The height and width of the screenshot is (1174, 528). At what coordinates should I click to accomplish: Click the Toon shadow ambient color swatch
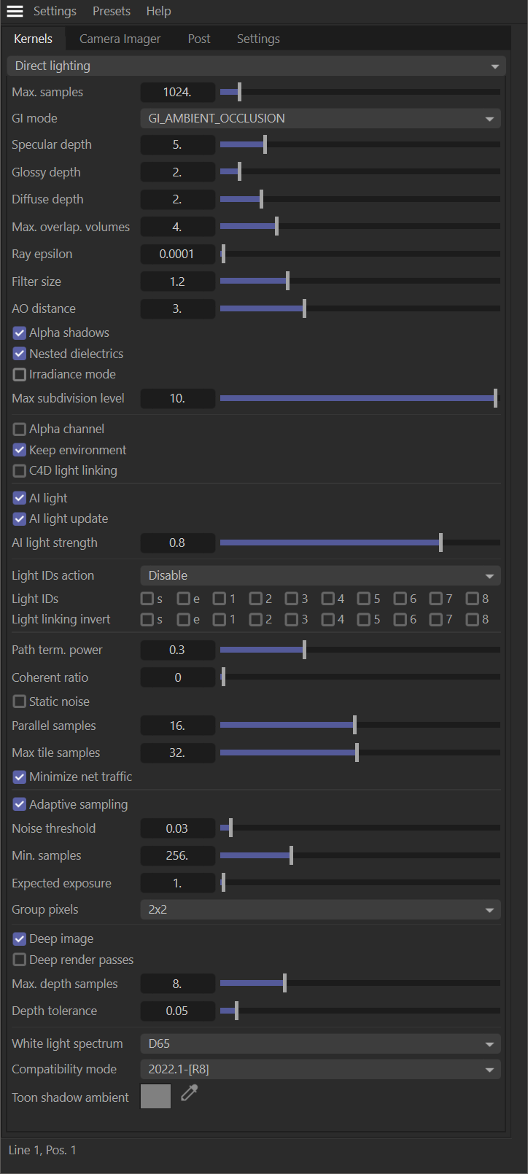(155, 1096)
